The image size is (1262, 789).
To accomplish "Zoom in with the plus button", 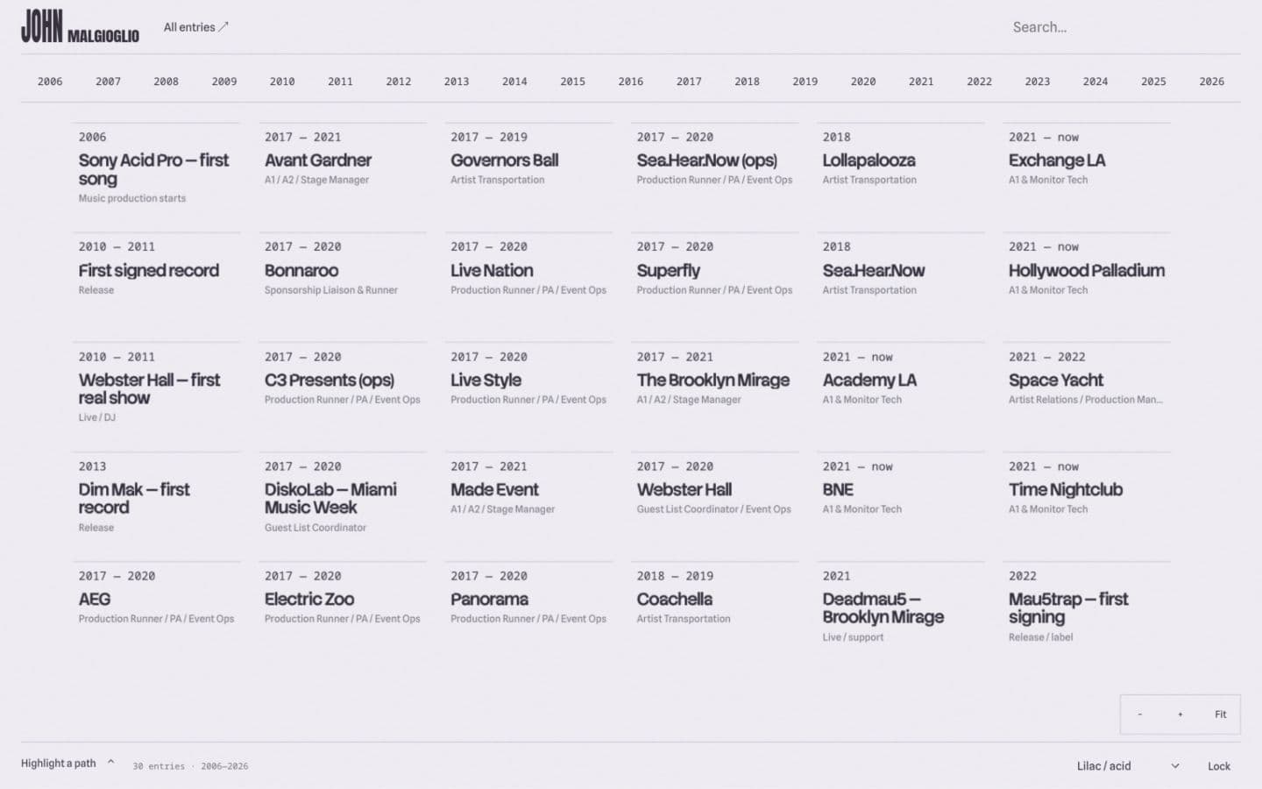I will click(x=1180, y=714).
